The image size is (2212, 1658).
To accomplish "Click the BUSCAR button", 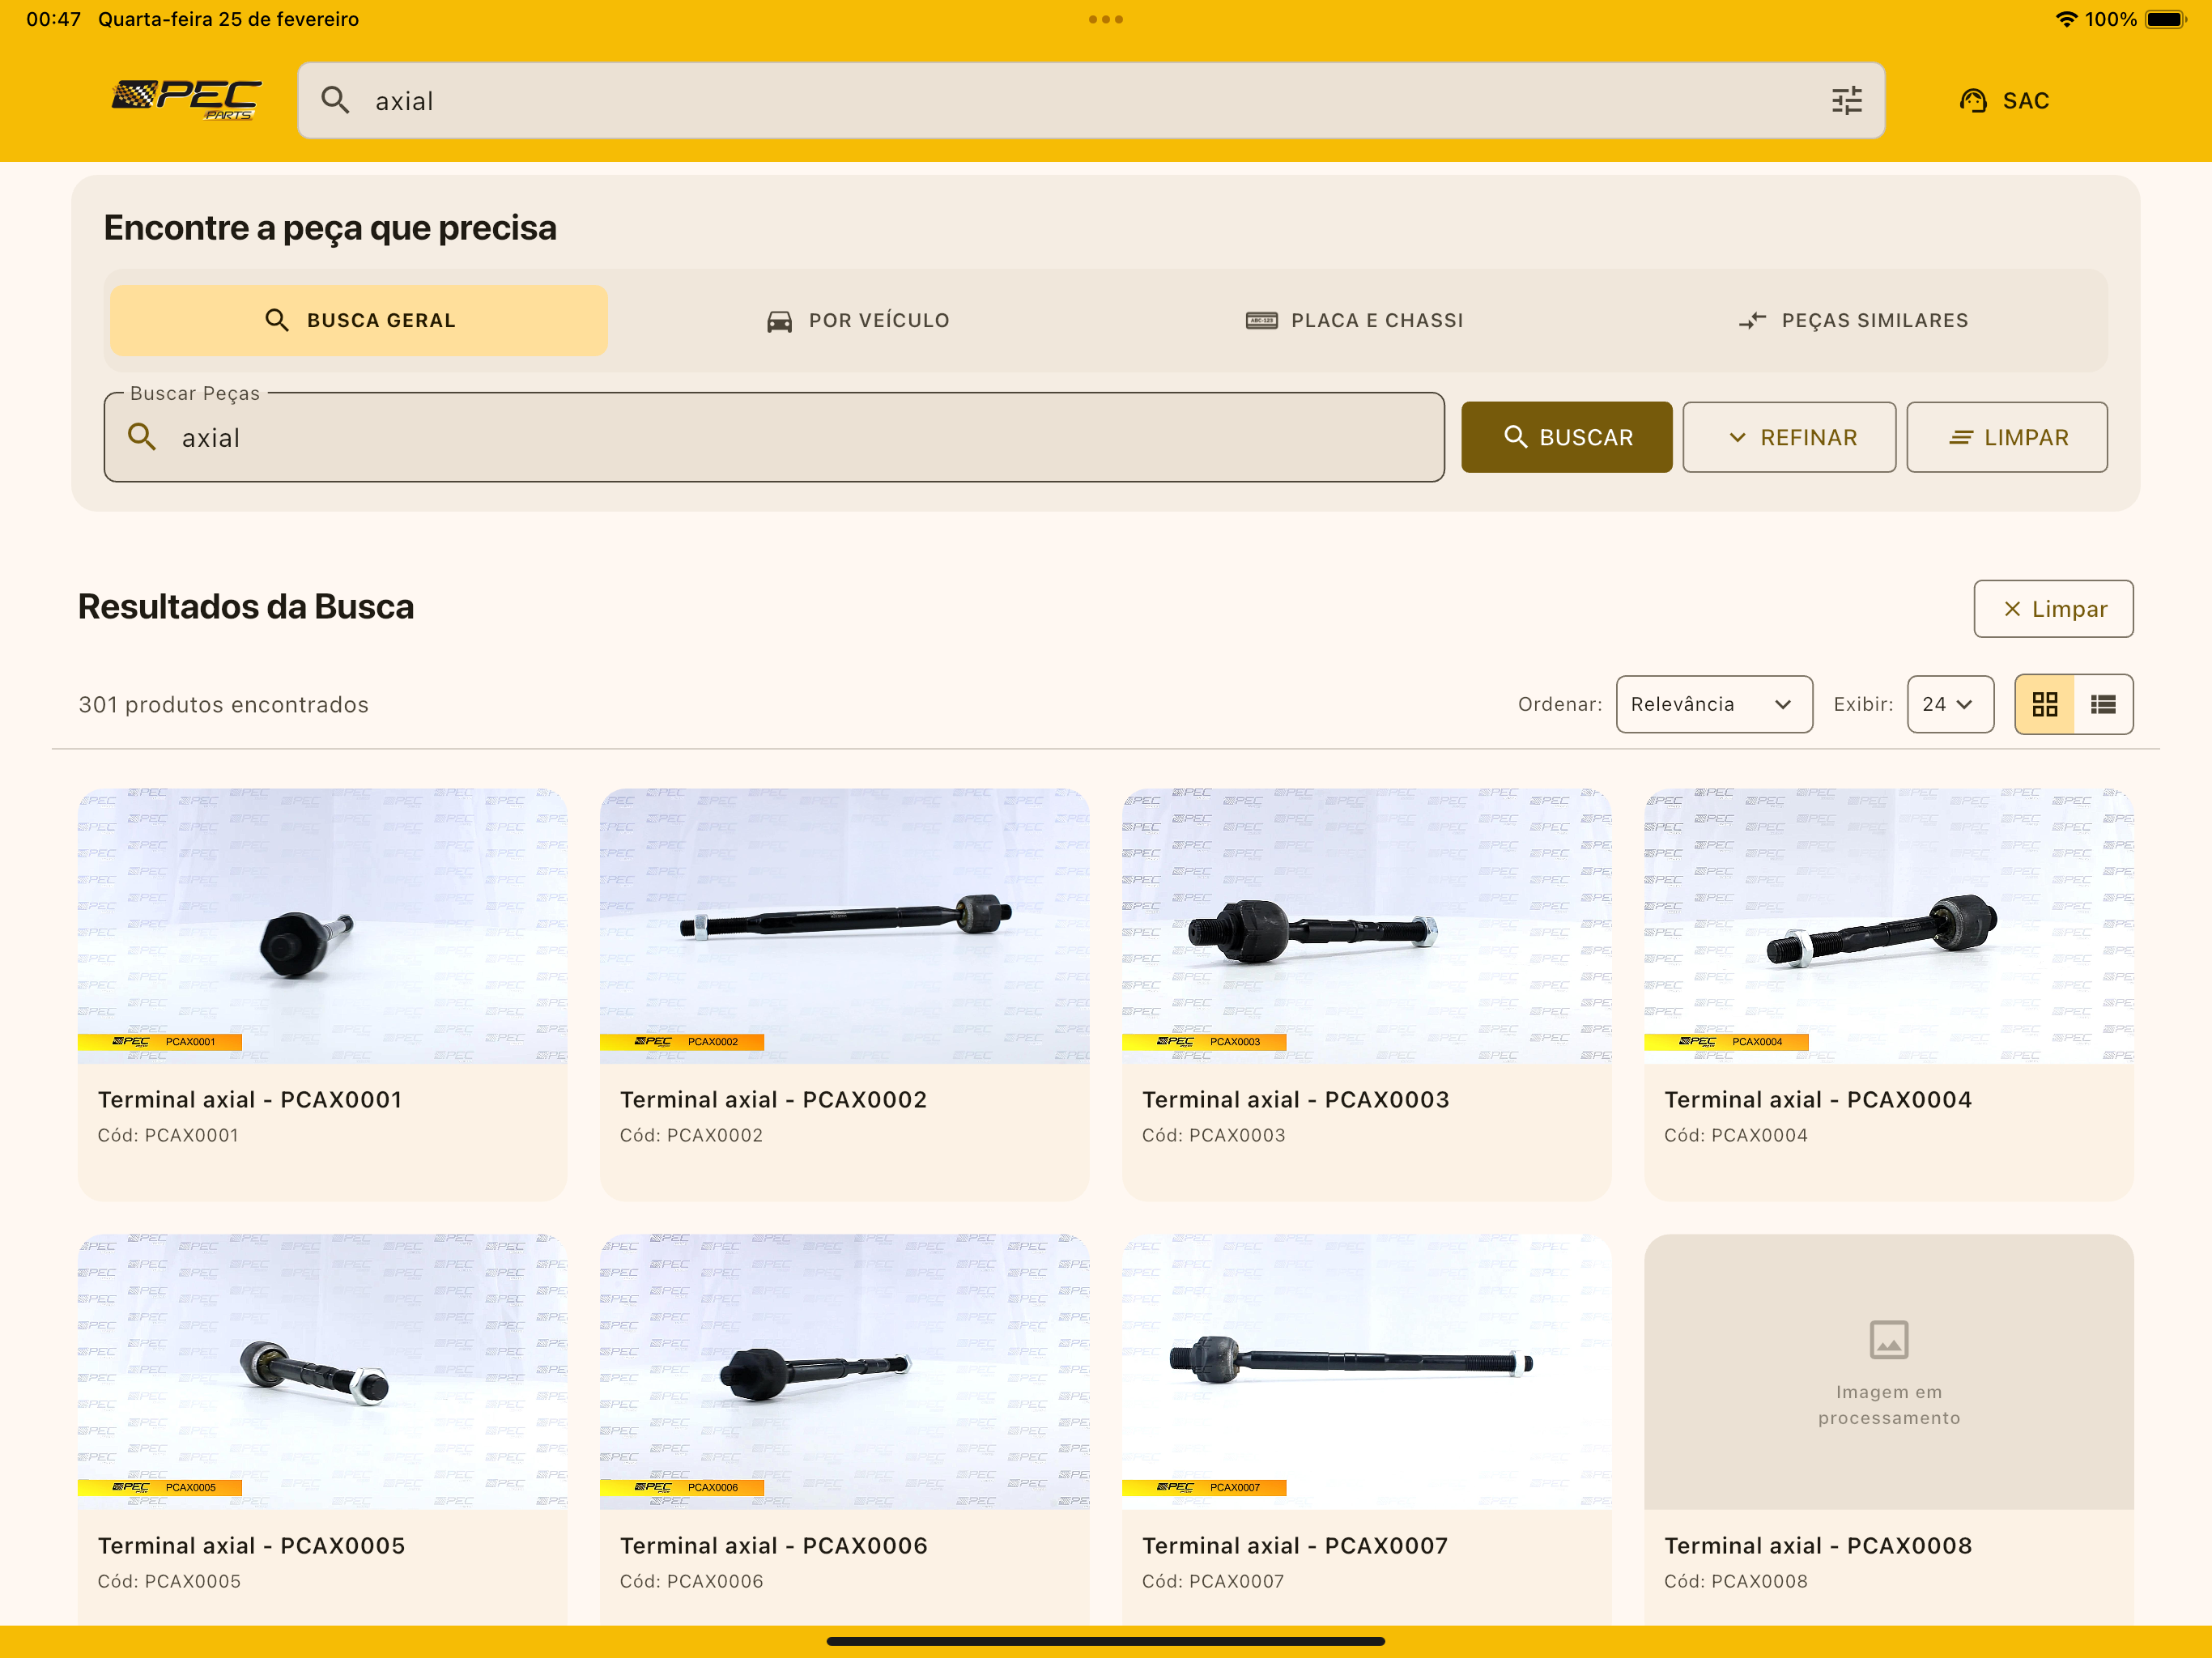I will coord(1566,437).
